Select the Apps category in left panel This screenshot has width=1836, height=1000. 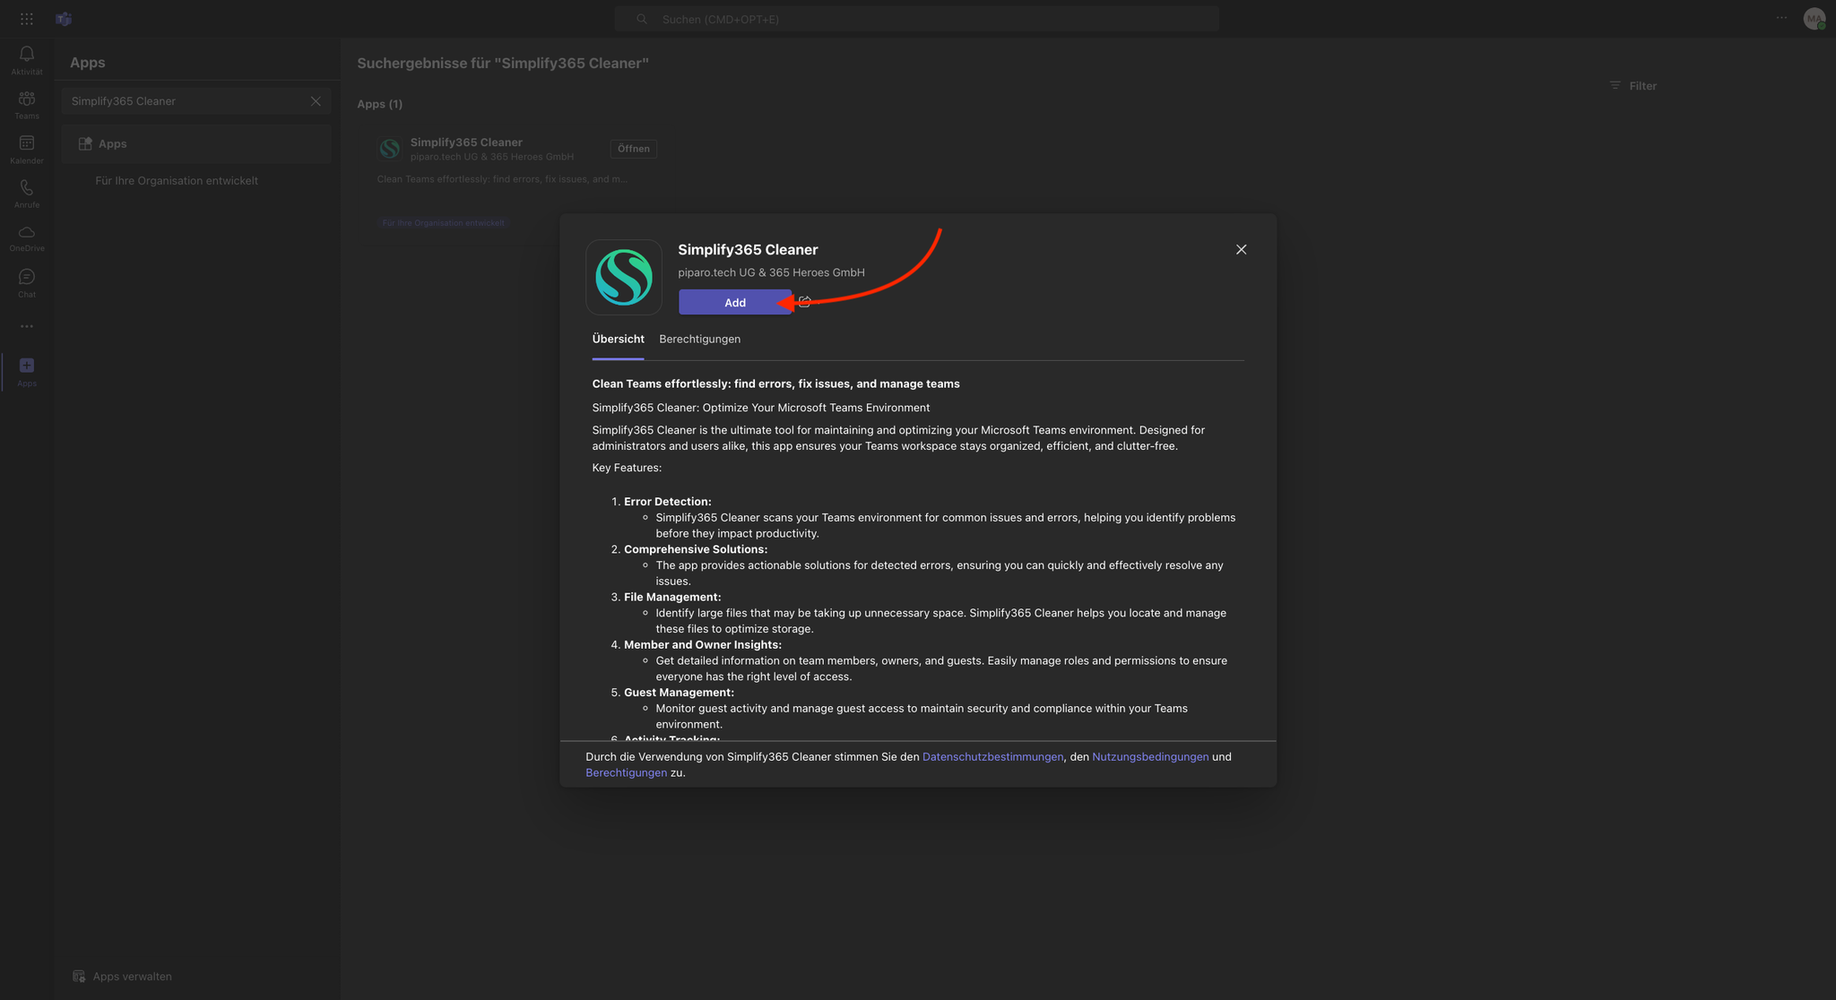tap(196, 143)
